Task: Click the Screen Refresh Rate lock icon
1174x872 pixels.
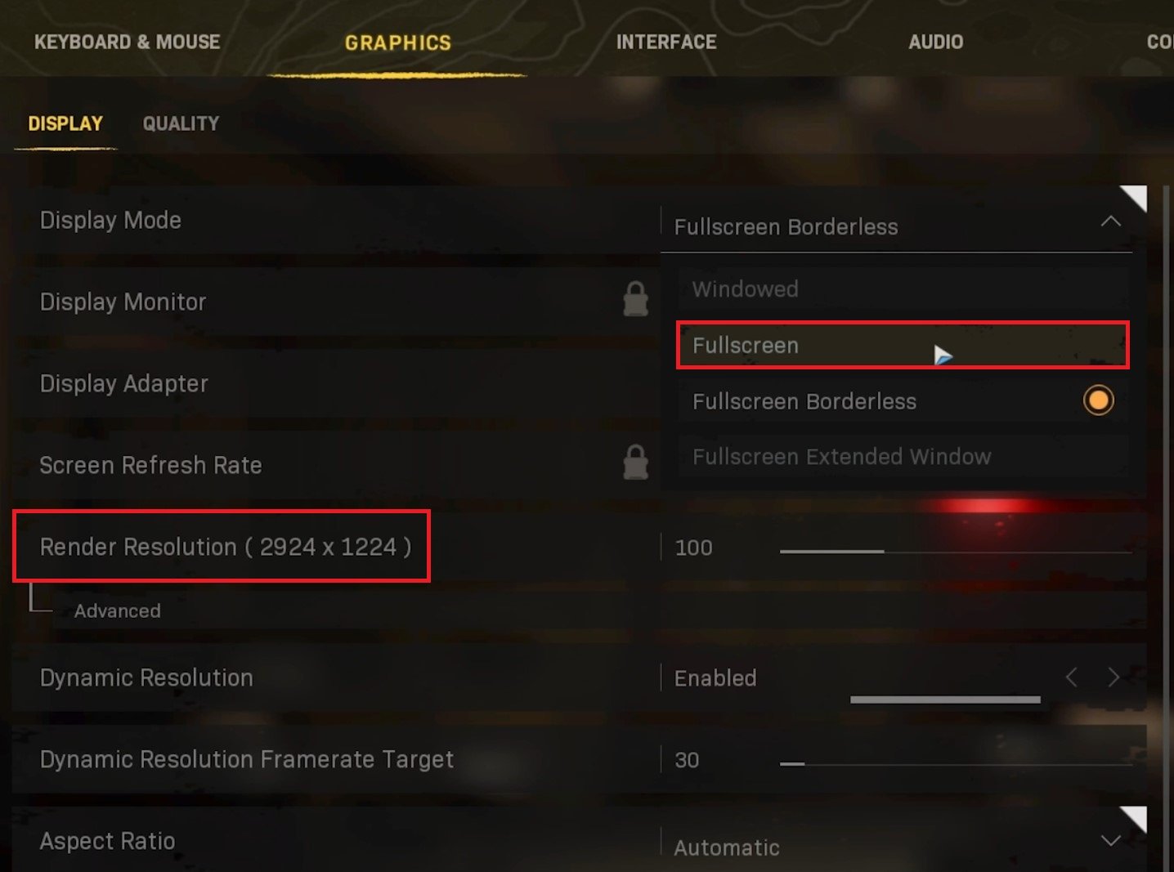Action: 635,463
